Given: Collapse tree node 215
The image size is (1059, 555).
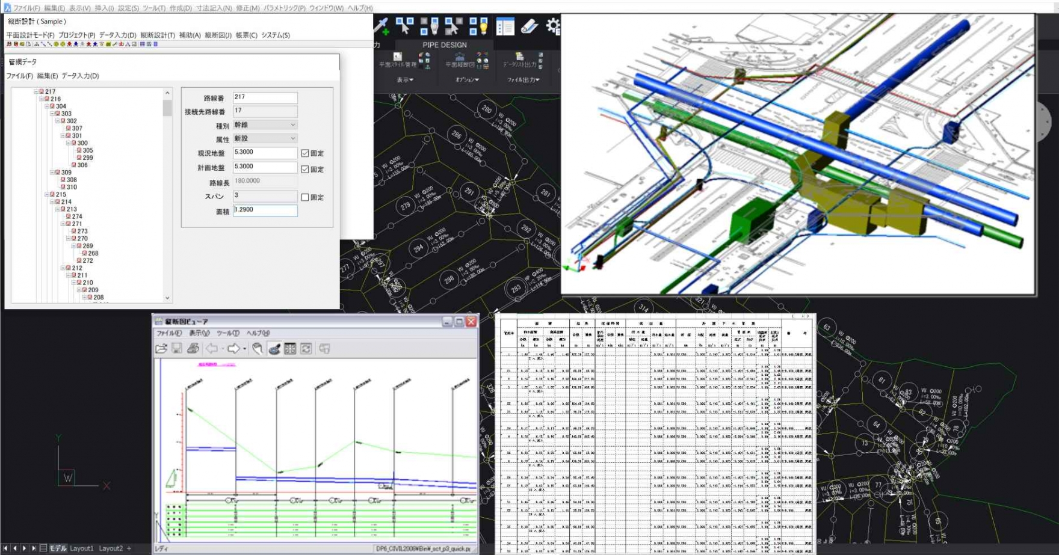Looking at the screenshot, I should [47, 195].
